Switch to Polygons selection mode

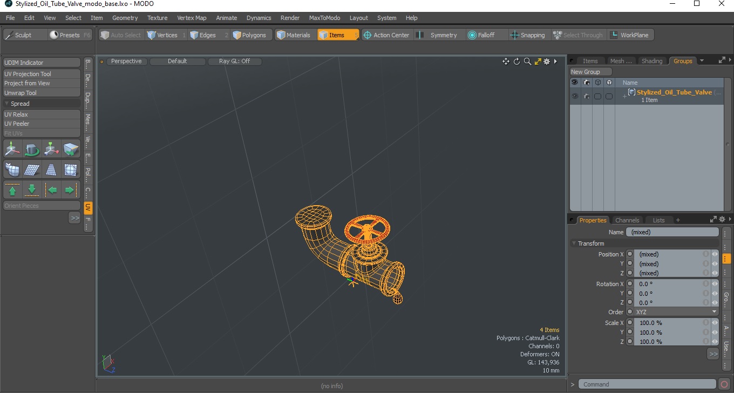pos(252,35)
